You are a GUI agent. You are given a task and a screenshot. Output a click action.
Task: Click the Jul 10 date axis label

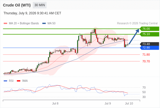click(129, 103)
